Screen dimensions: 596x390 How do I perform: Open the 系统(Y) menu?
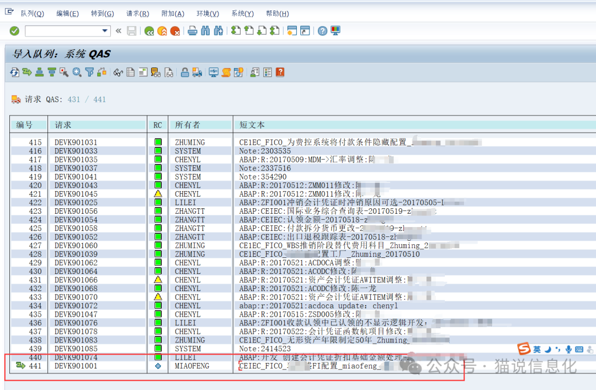242,13
